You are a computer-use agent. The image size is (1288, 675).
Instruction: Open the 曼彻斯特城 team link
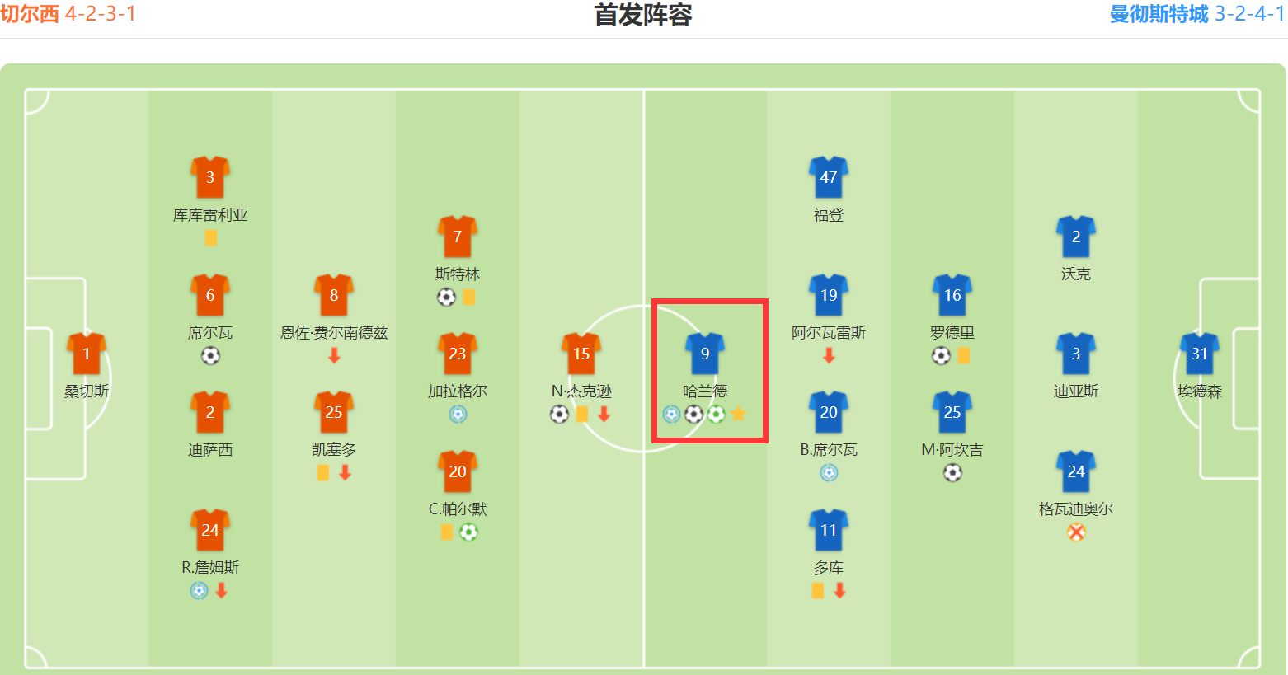tap(1159, 14)
